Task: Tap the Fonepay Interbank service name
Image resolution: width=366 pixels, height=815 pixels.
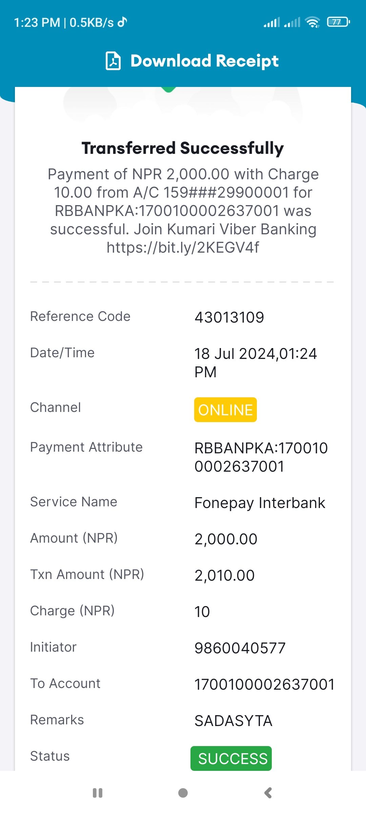Action: pos(260,503)
